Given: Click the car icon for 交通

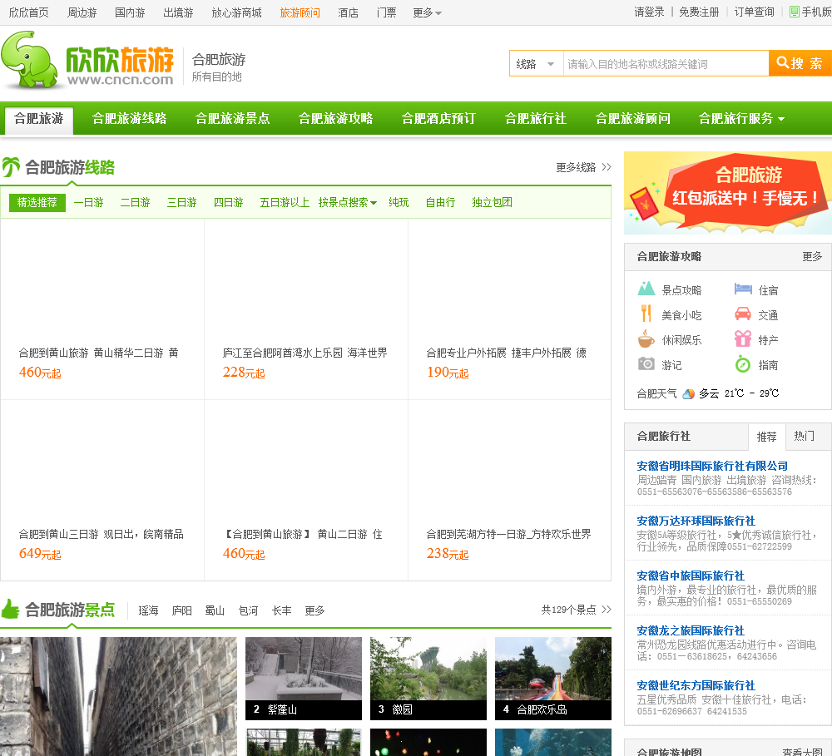Looking at the screenshot, I should pyautogui.click(x=743, y=314).
